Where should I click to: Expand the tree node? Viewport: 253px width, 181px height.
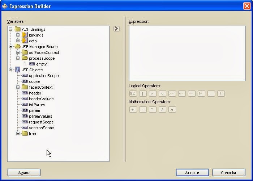18,134
